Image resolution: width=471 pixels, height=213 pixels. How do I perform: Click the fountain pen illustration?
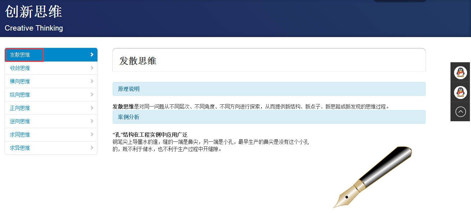[373, 177]
